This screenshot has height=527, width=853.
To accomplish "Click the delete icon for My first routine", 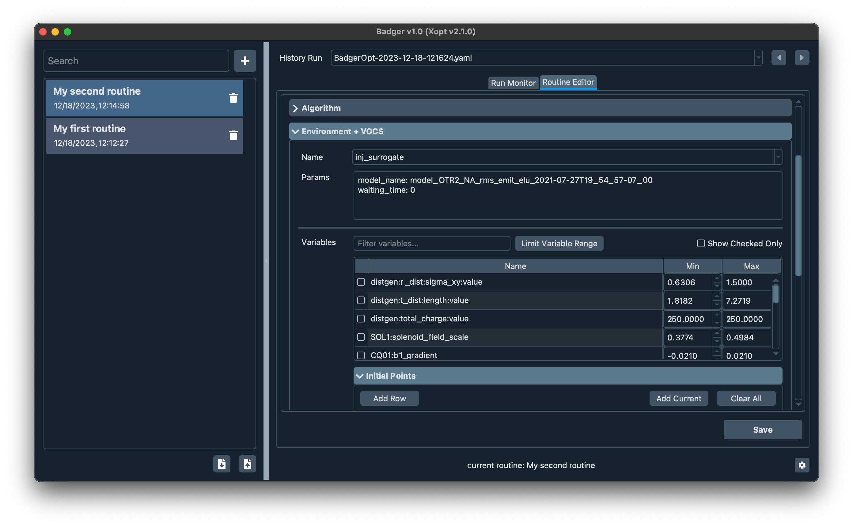I will coord(233,135).
